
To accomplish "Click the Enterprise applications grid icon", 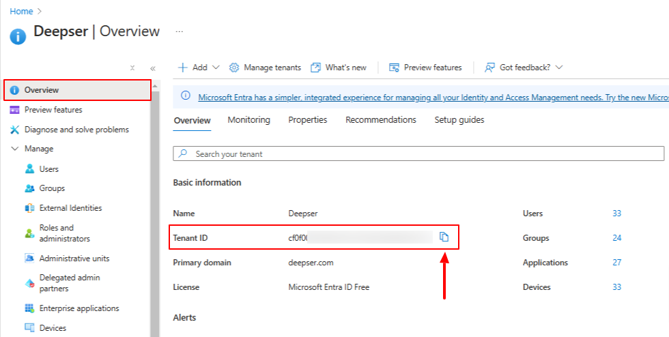I will [29, 308].
